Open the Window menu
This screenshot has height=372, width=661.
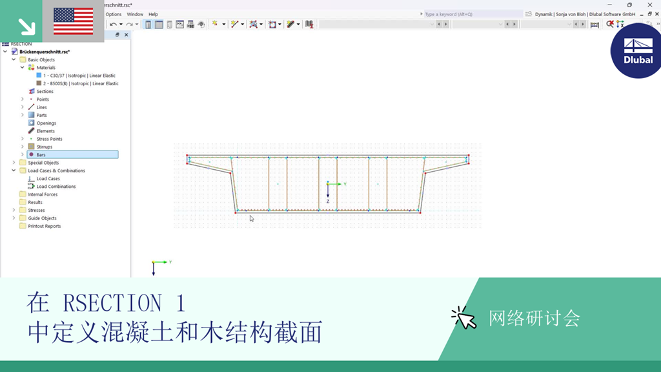click(135, 14)
